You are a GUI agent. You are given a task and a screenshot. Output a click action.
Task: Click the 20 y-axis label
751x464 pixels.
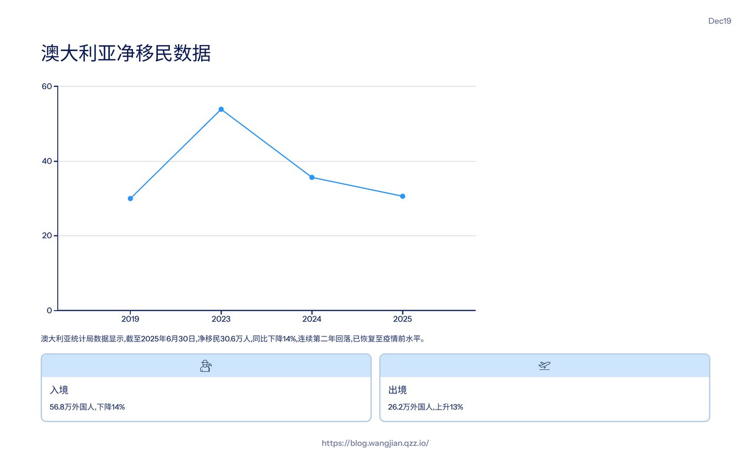[x=47, y=236]
